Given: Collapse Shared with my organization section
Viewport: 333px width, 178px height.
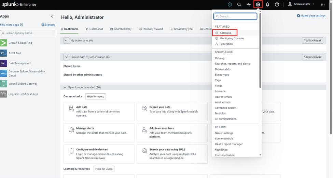Looking at the screenshot, I should tap(66, 57).
